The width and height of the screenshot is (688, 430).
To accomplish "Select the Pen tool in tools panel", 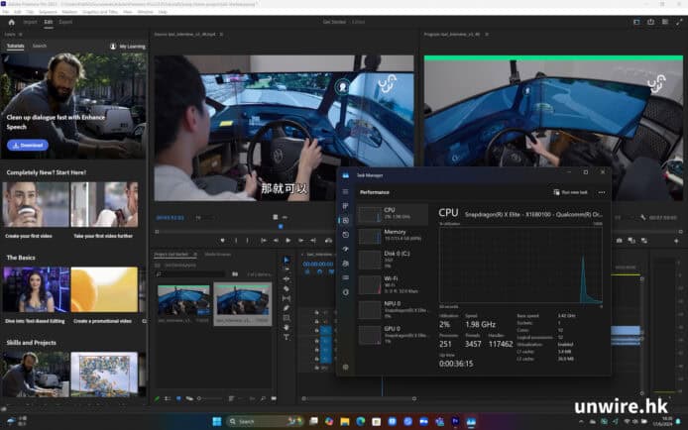I will (x=287, y=307).
